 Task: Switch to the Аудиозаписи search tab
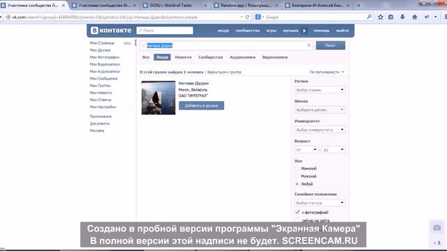tap(242, 57)
